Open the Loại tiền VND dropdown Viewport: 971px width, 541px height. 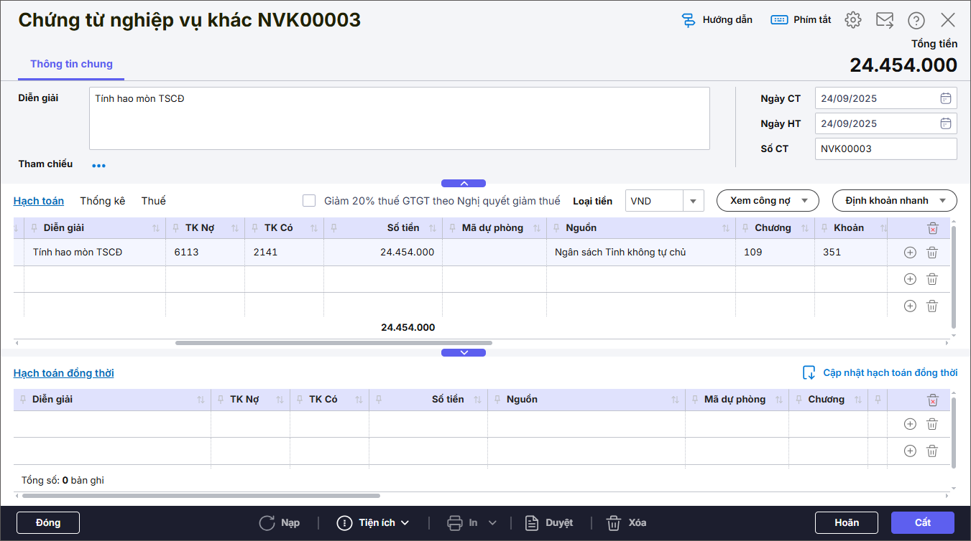[694, 201]
